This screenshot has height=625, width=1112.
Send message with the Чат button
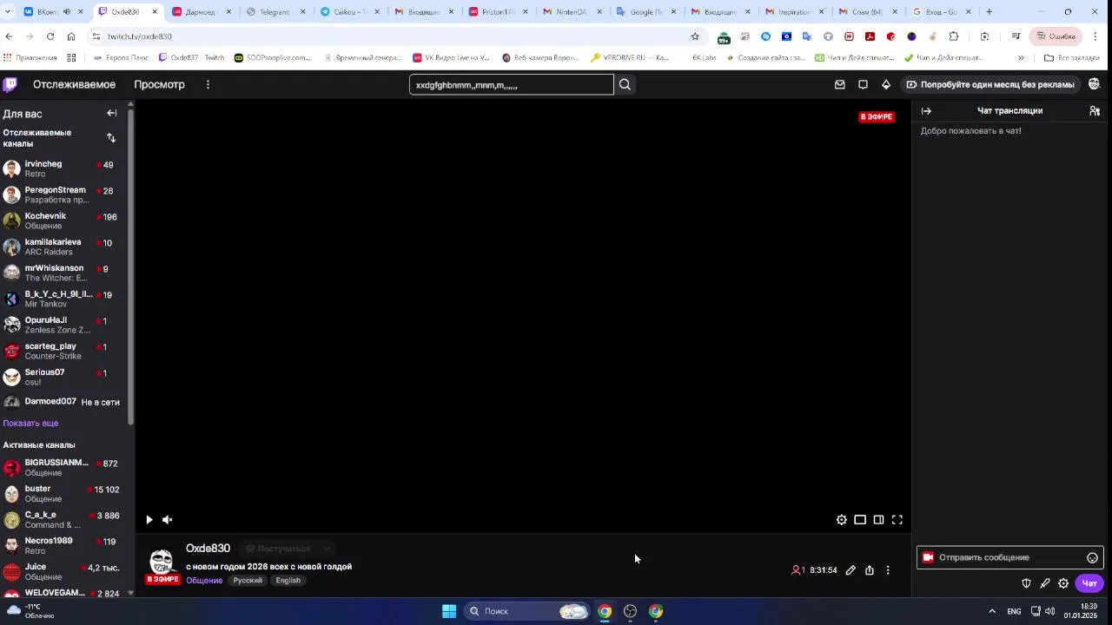[1089, 583]
